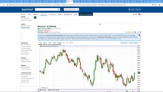Open News & Headlines sidebar link
This screenshot has width=163, height=92.
26,75
